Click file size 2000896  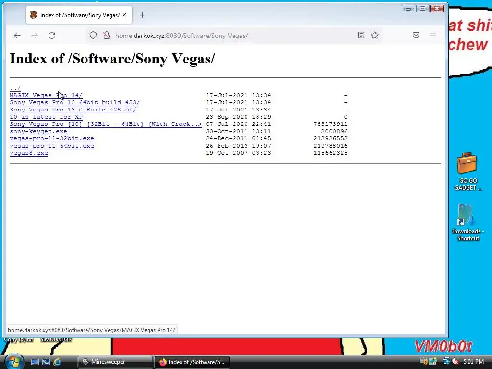tap(334, 131)
